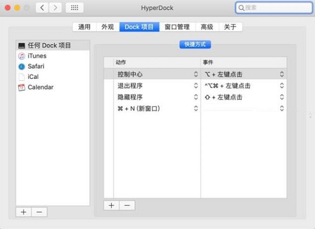Click the search magnifier icon
Image resolution: width=315 pixels, height=229 pixels.
tap(241, 8)
